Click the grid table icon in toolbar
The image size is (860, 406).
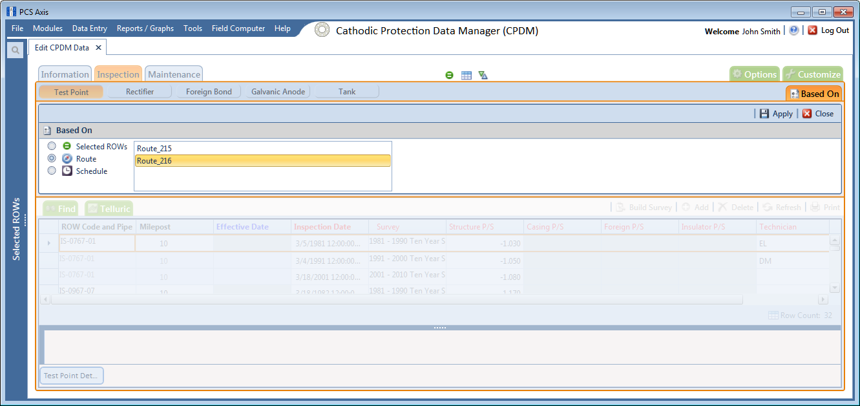[x=467, y=75]
